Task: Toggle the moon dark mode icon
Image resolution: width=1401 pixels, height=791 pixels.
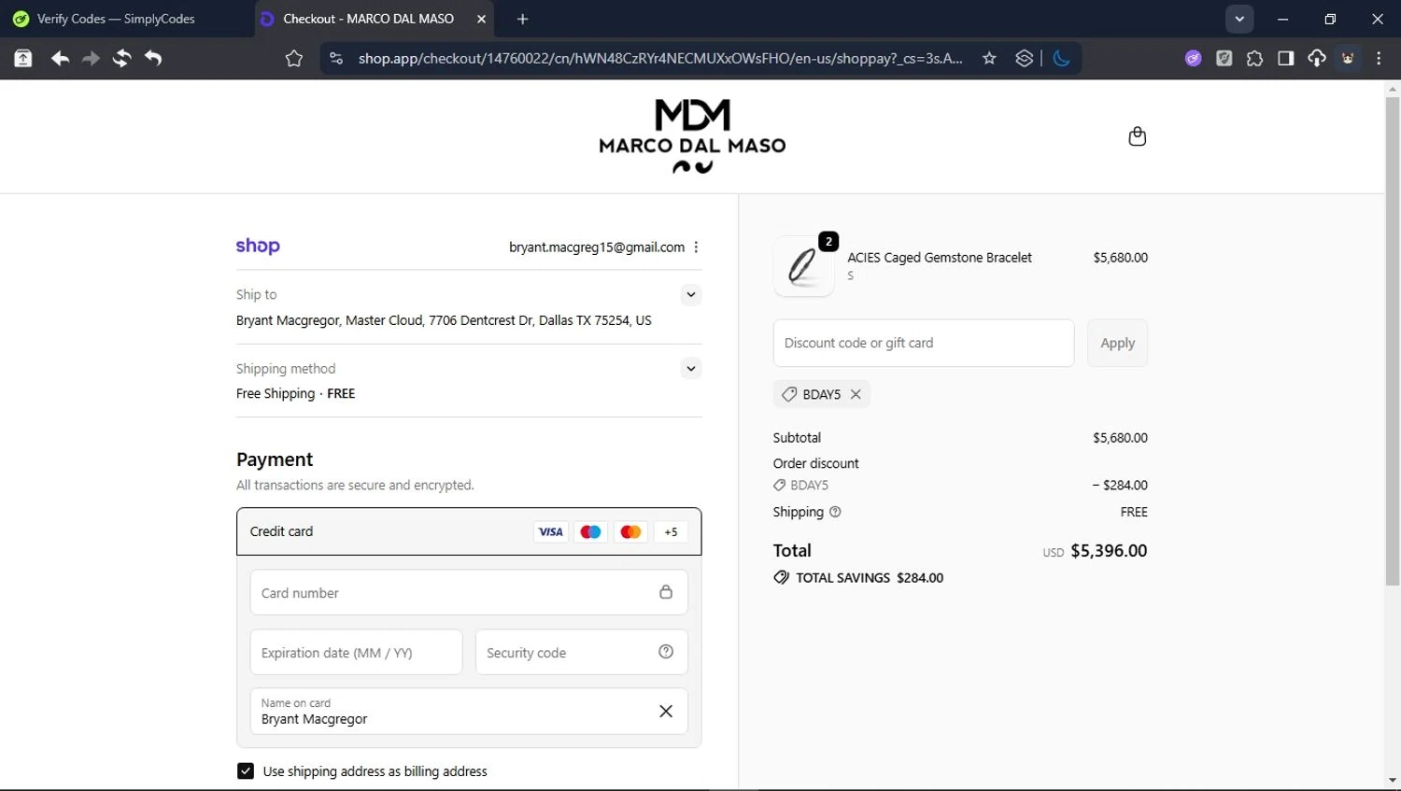Action: (1061, 59)
